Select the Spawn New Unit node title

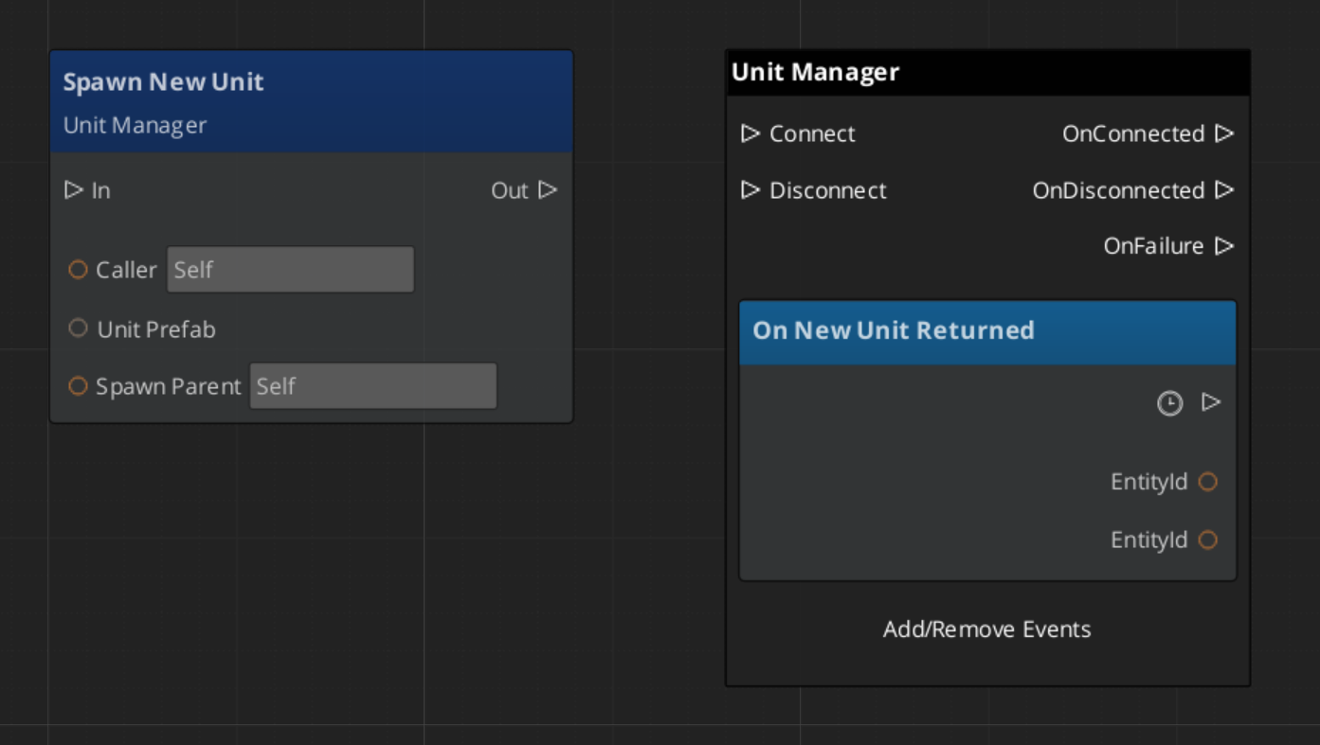[x=163, y=82]
